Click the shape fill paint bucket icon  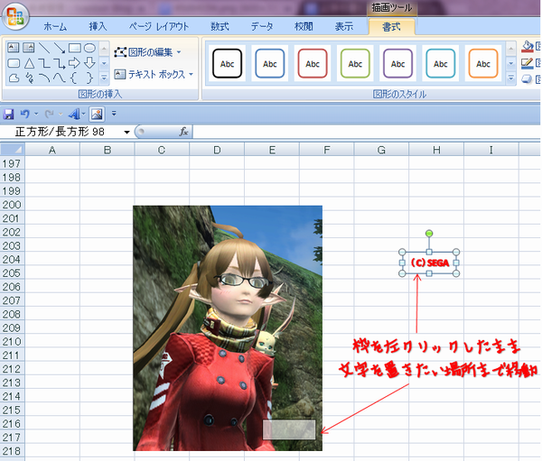point(528,46)
